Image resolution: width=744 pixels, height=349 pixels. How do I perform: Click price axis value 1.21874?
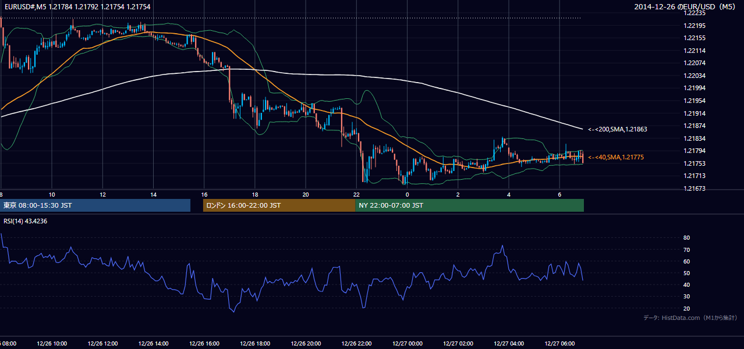click(693, 126)
